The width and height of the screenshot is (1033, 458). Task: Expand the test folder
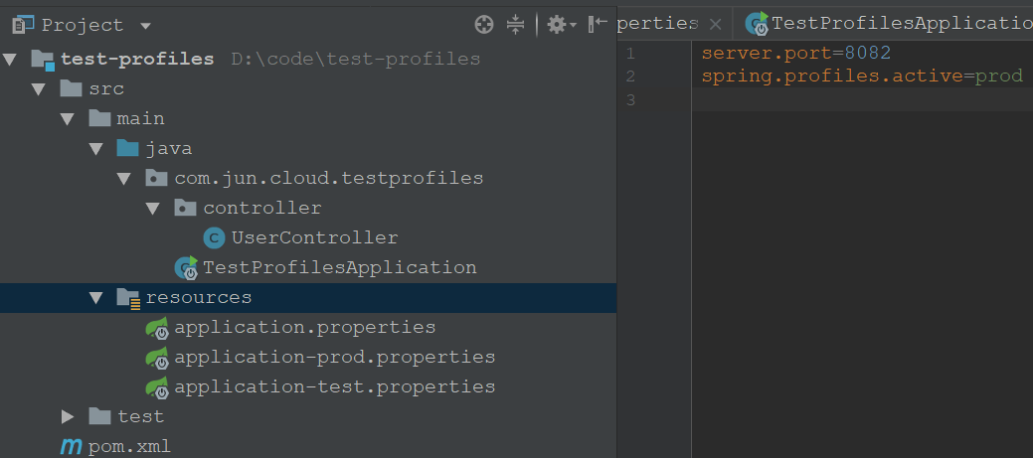click(x=68, y=416)
